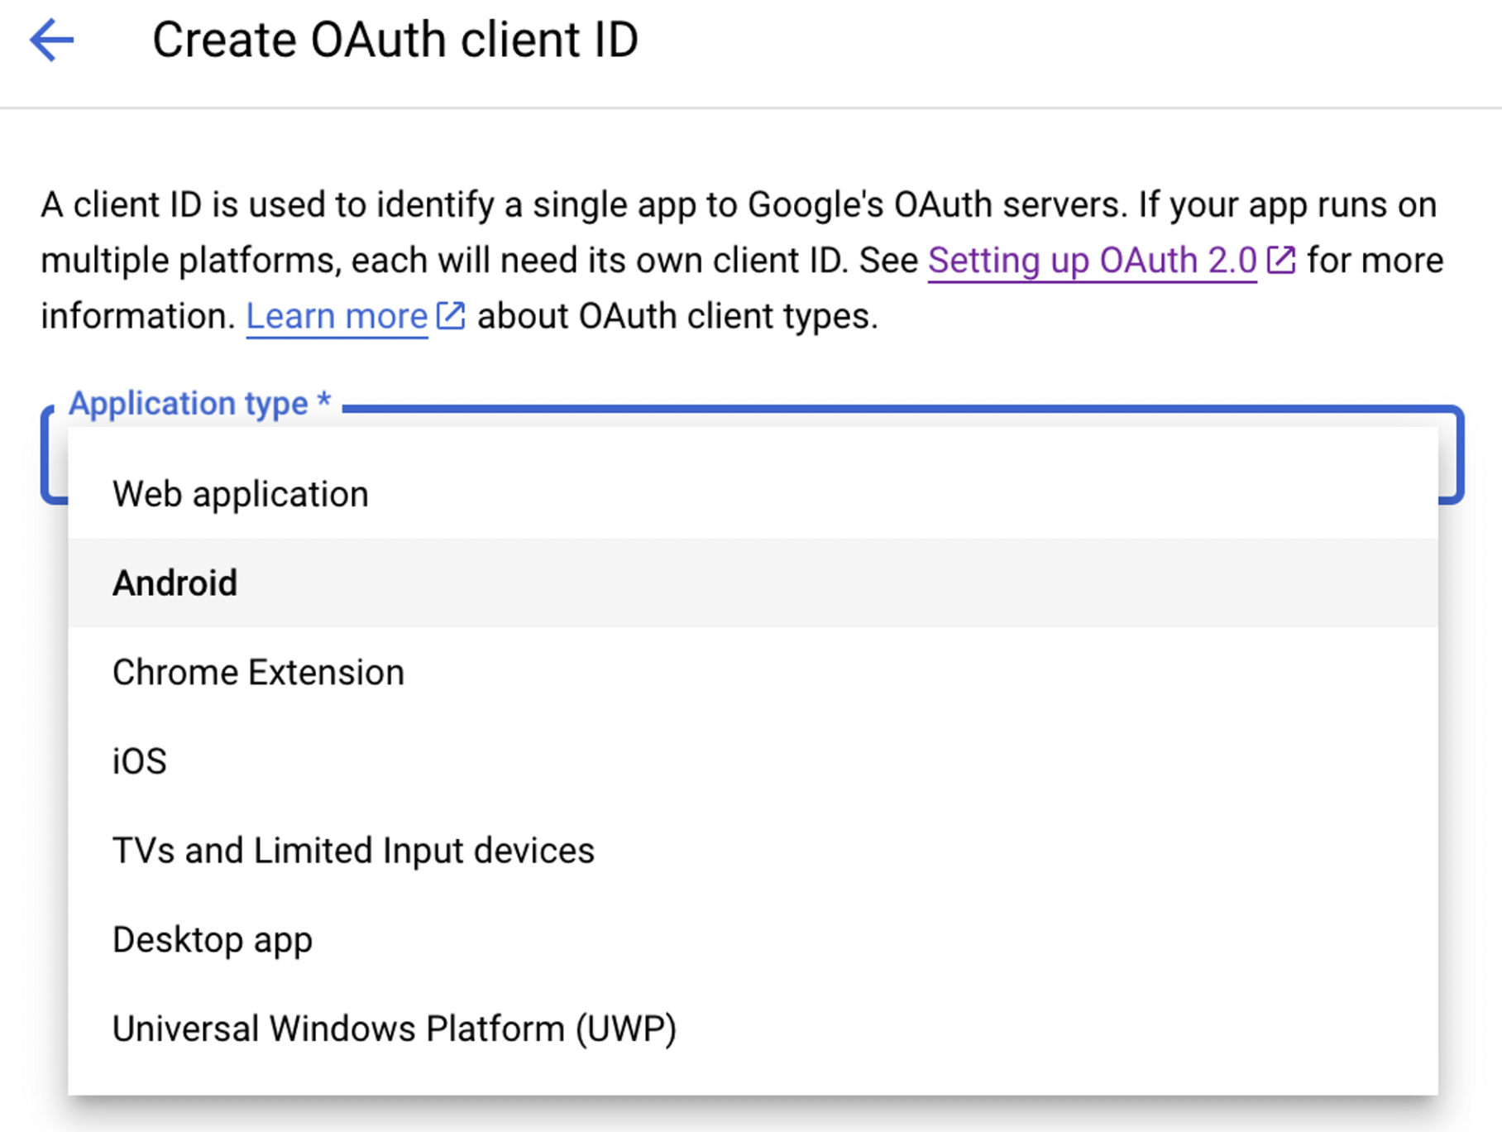The height and width of the screenshot is (1132, 1502).
Task: Open the external-link icon beside Learn more
Action: click(451, 315)
